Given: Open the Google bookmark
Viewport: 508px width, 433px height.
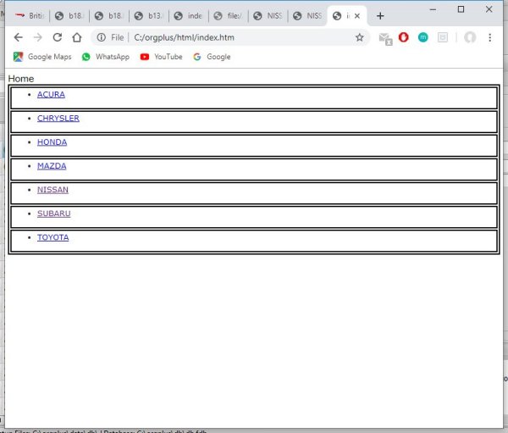Looking at the screenshot, I should (x=212, y=57).
